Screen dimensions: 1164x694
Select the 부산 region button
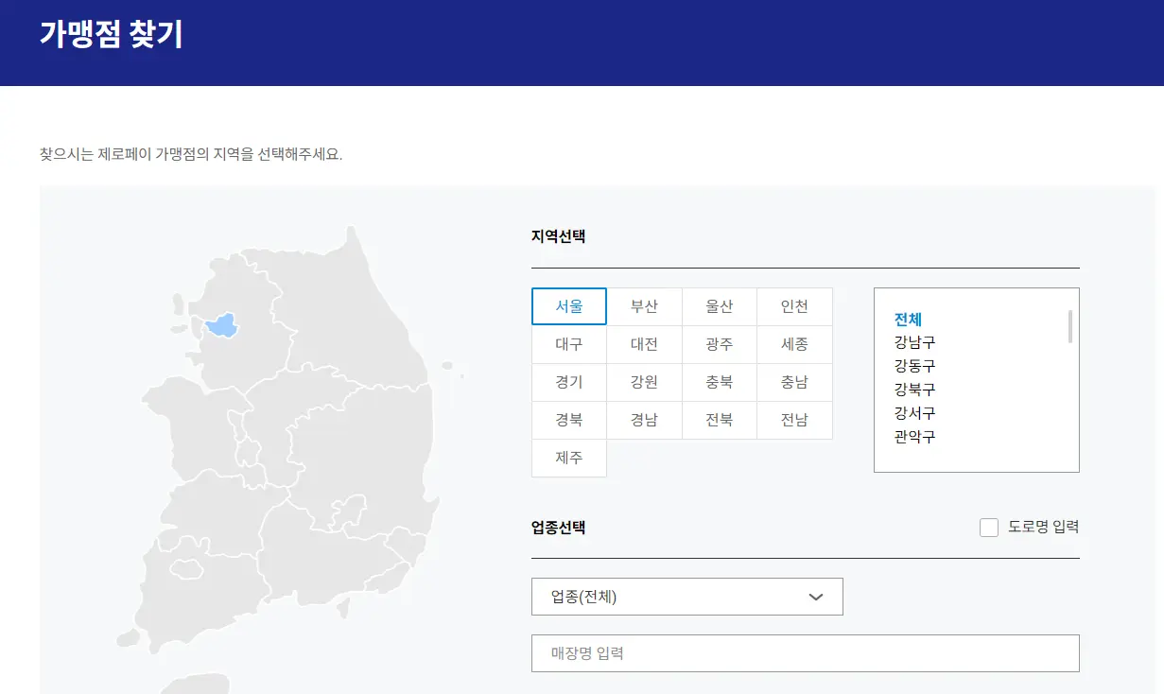[x=644, y=306]
